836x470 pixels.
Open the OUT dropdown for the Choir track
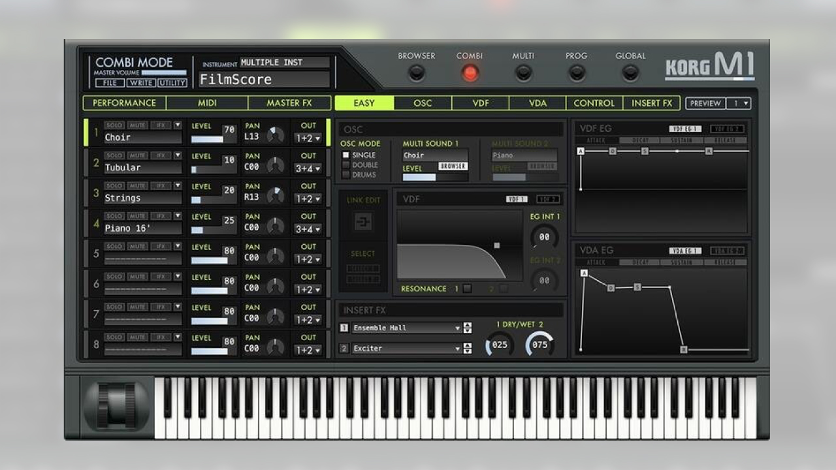click(x=308, y=138)
